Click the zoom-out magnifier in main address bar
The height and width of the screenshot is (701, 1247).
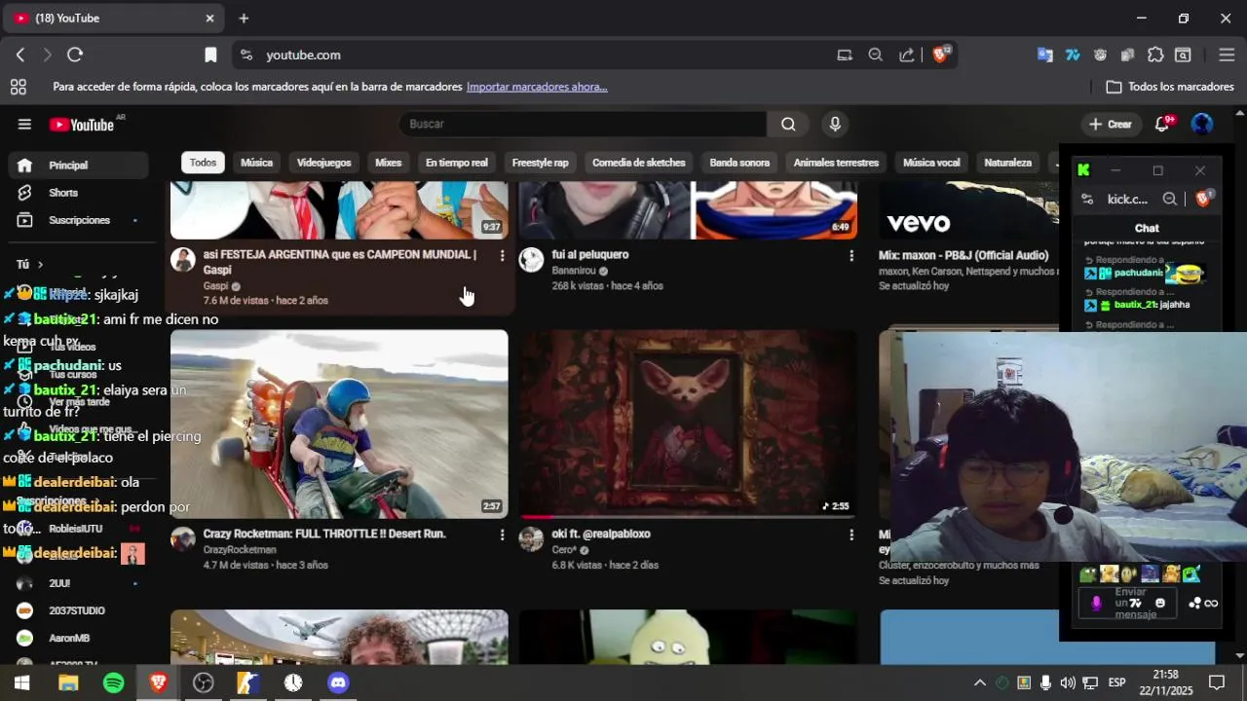coord(875,55)
